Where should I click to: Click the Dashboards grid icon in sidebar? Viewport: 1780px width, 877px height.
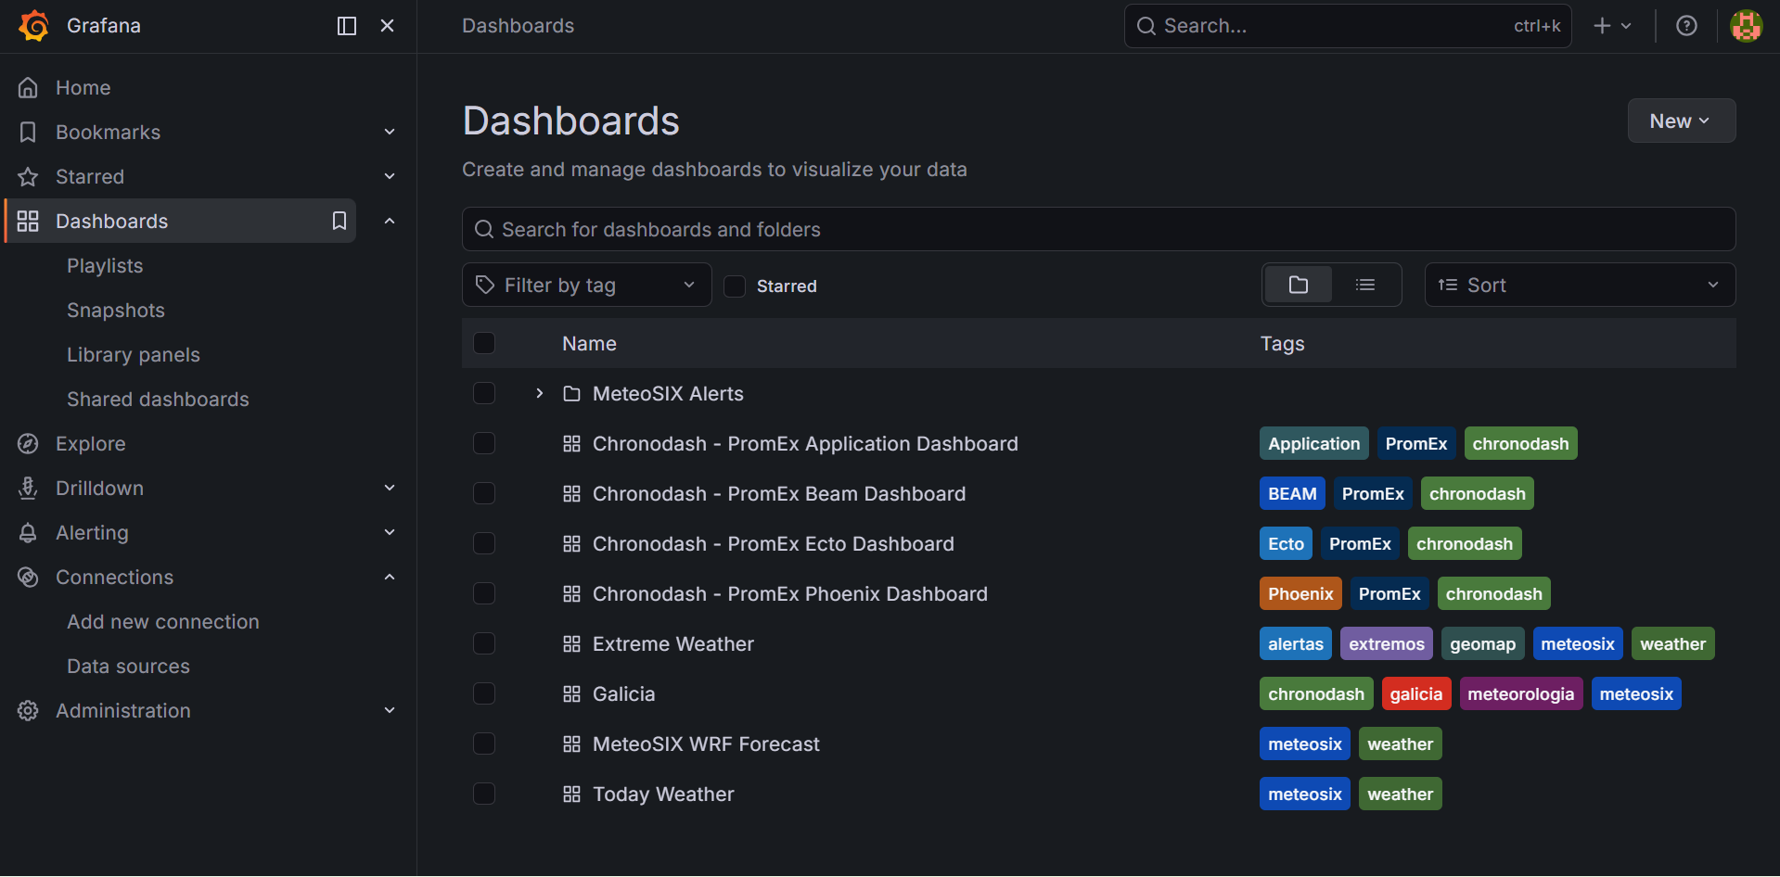tap(28, 222)
